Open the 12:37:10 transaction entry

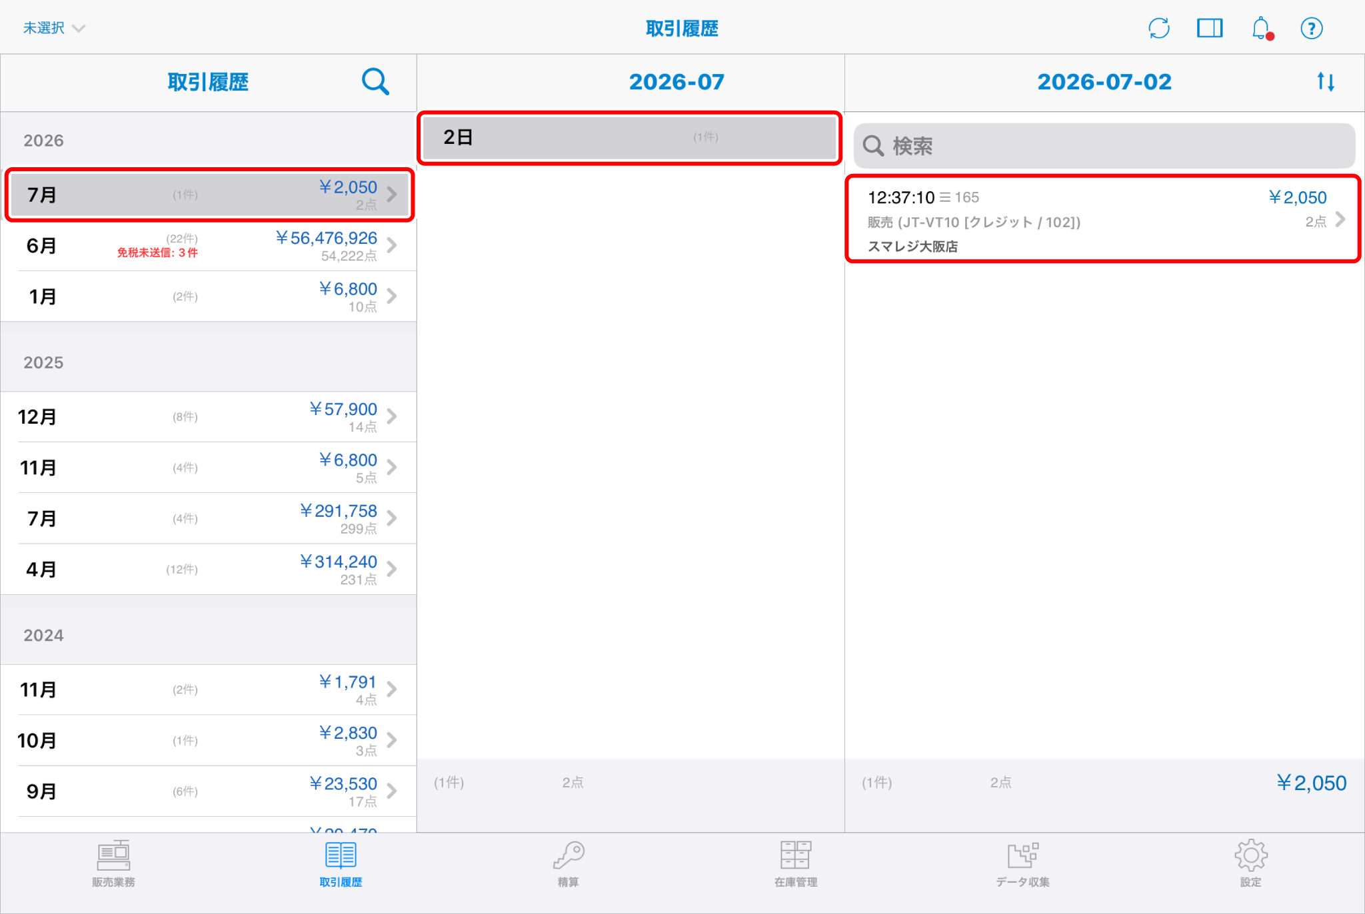[1103, 219]
